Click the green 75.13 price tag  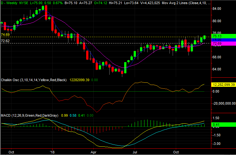(224, 36)
